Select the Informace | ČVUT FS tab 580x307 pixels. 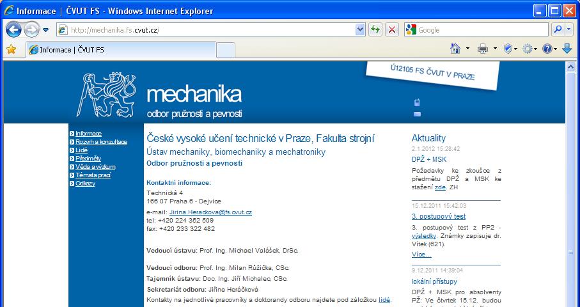click(x=121, y=50)
